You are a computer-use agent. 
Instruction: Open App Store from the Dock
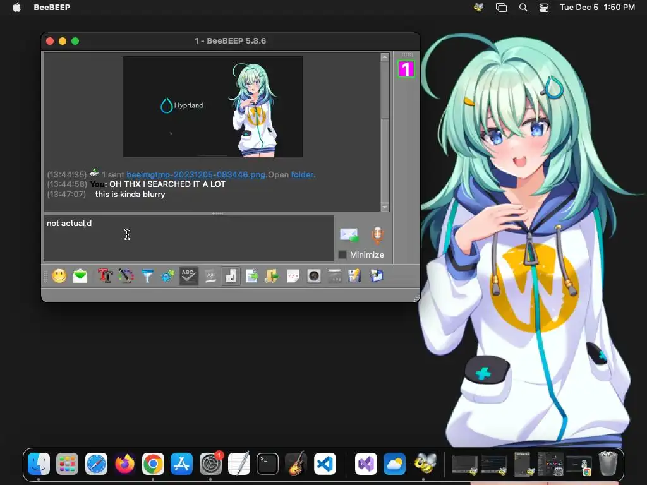tap(181, 464)
